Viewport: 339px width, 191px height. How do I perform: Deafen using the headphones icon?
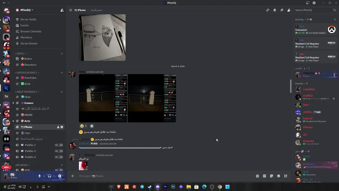coord(50,176)
